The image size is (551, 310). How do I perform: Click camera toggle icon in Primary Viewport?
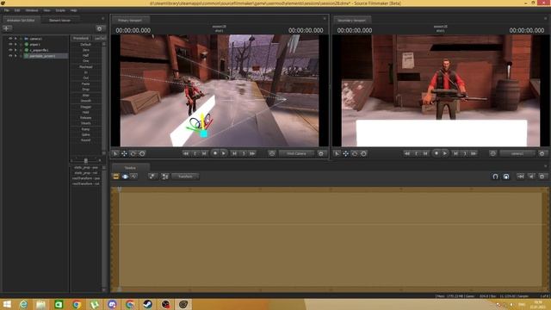(272, 153)
